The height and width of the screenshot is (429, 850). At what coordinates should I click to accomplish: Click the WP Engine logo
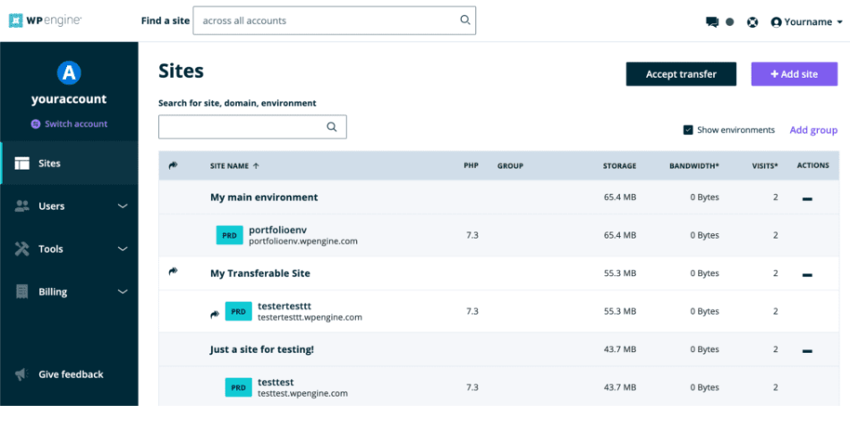coord(46,21)
